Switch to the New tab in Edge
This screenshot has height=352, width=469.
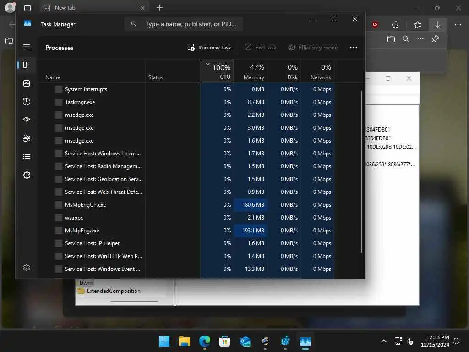click(94, 8)
